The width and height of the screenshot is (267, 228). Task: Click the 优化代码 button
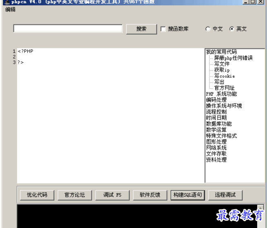click(37, 195)
